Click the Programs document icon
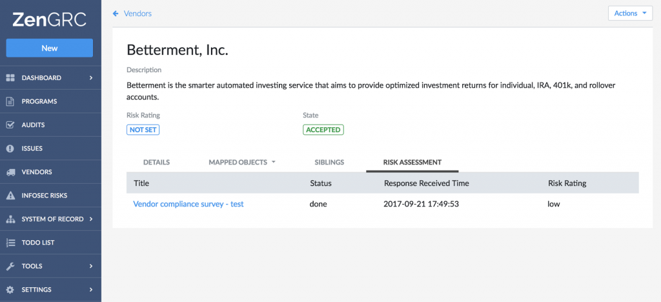 tap(10, 101)
